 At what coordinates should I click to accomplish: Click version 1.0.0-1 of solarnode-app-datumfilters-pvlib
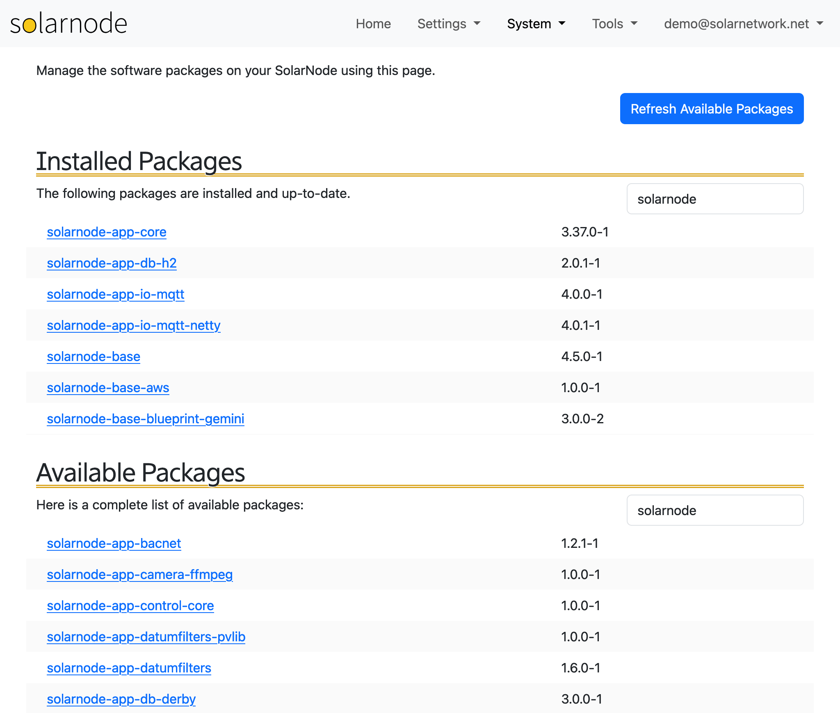tap(581, 637)
